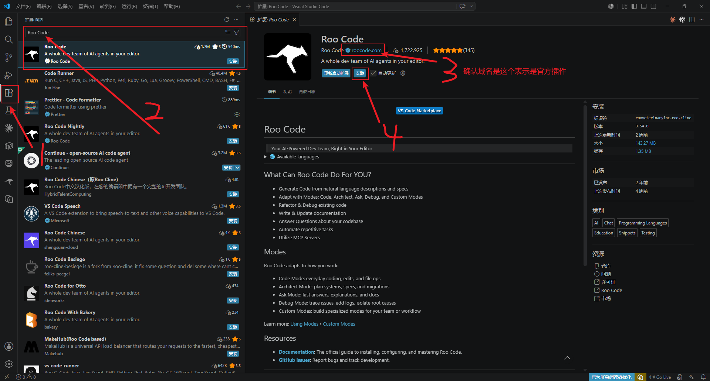
Task: Open the editor more actions menu
Action: click(701, 20)
